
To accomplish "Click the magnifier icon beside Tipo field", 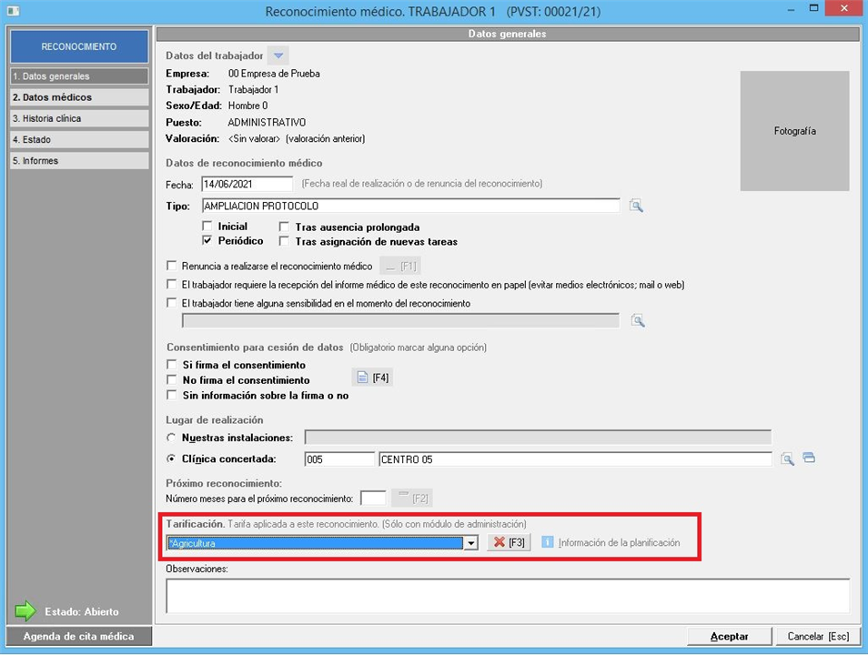I will [636, 207].
